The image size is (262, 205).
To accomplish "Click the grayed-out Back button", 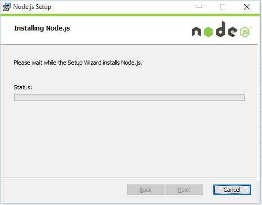I will pyautogui.click(x=146, y=190).
